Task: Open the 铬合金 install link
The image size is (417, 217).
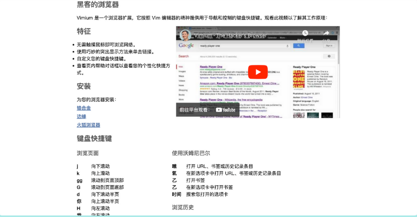Action: click(84, 108)
